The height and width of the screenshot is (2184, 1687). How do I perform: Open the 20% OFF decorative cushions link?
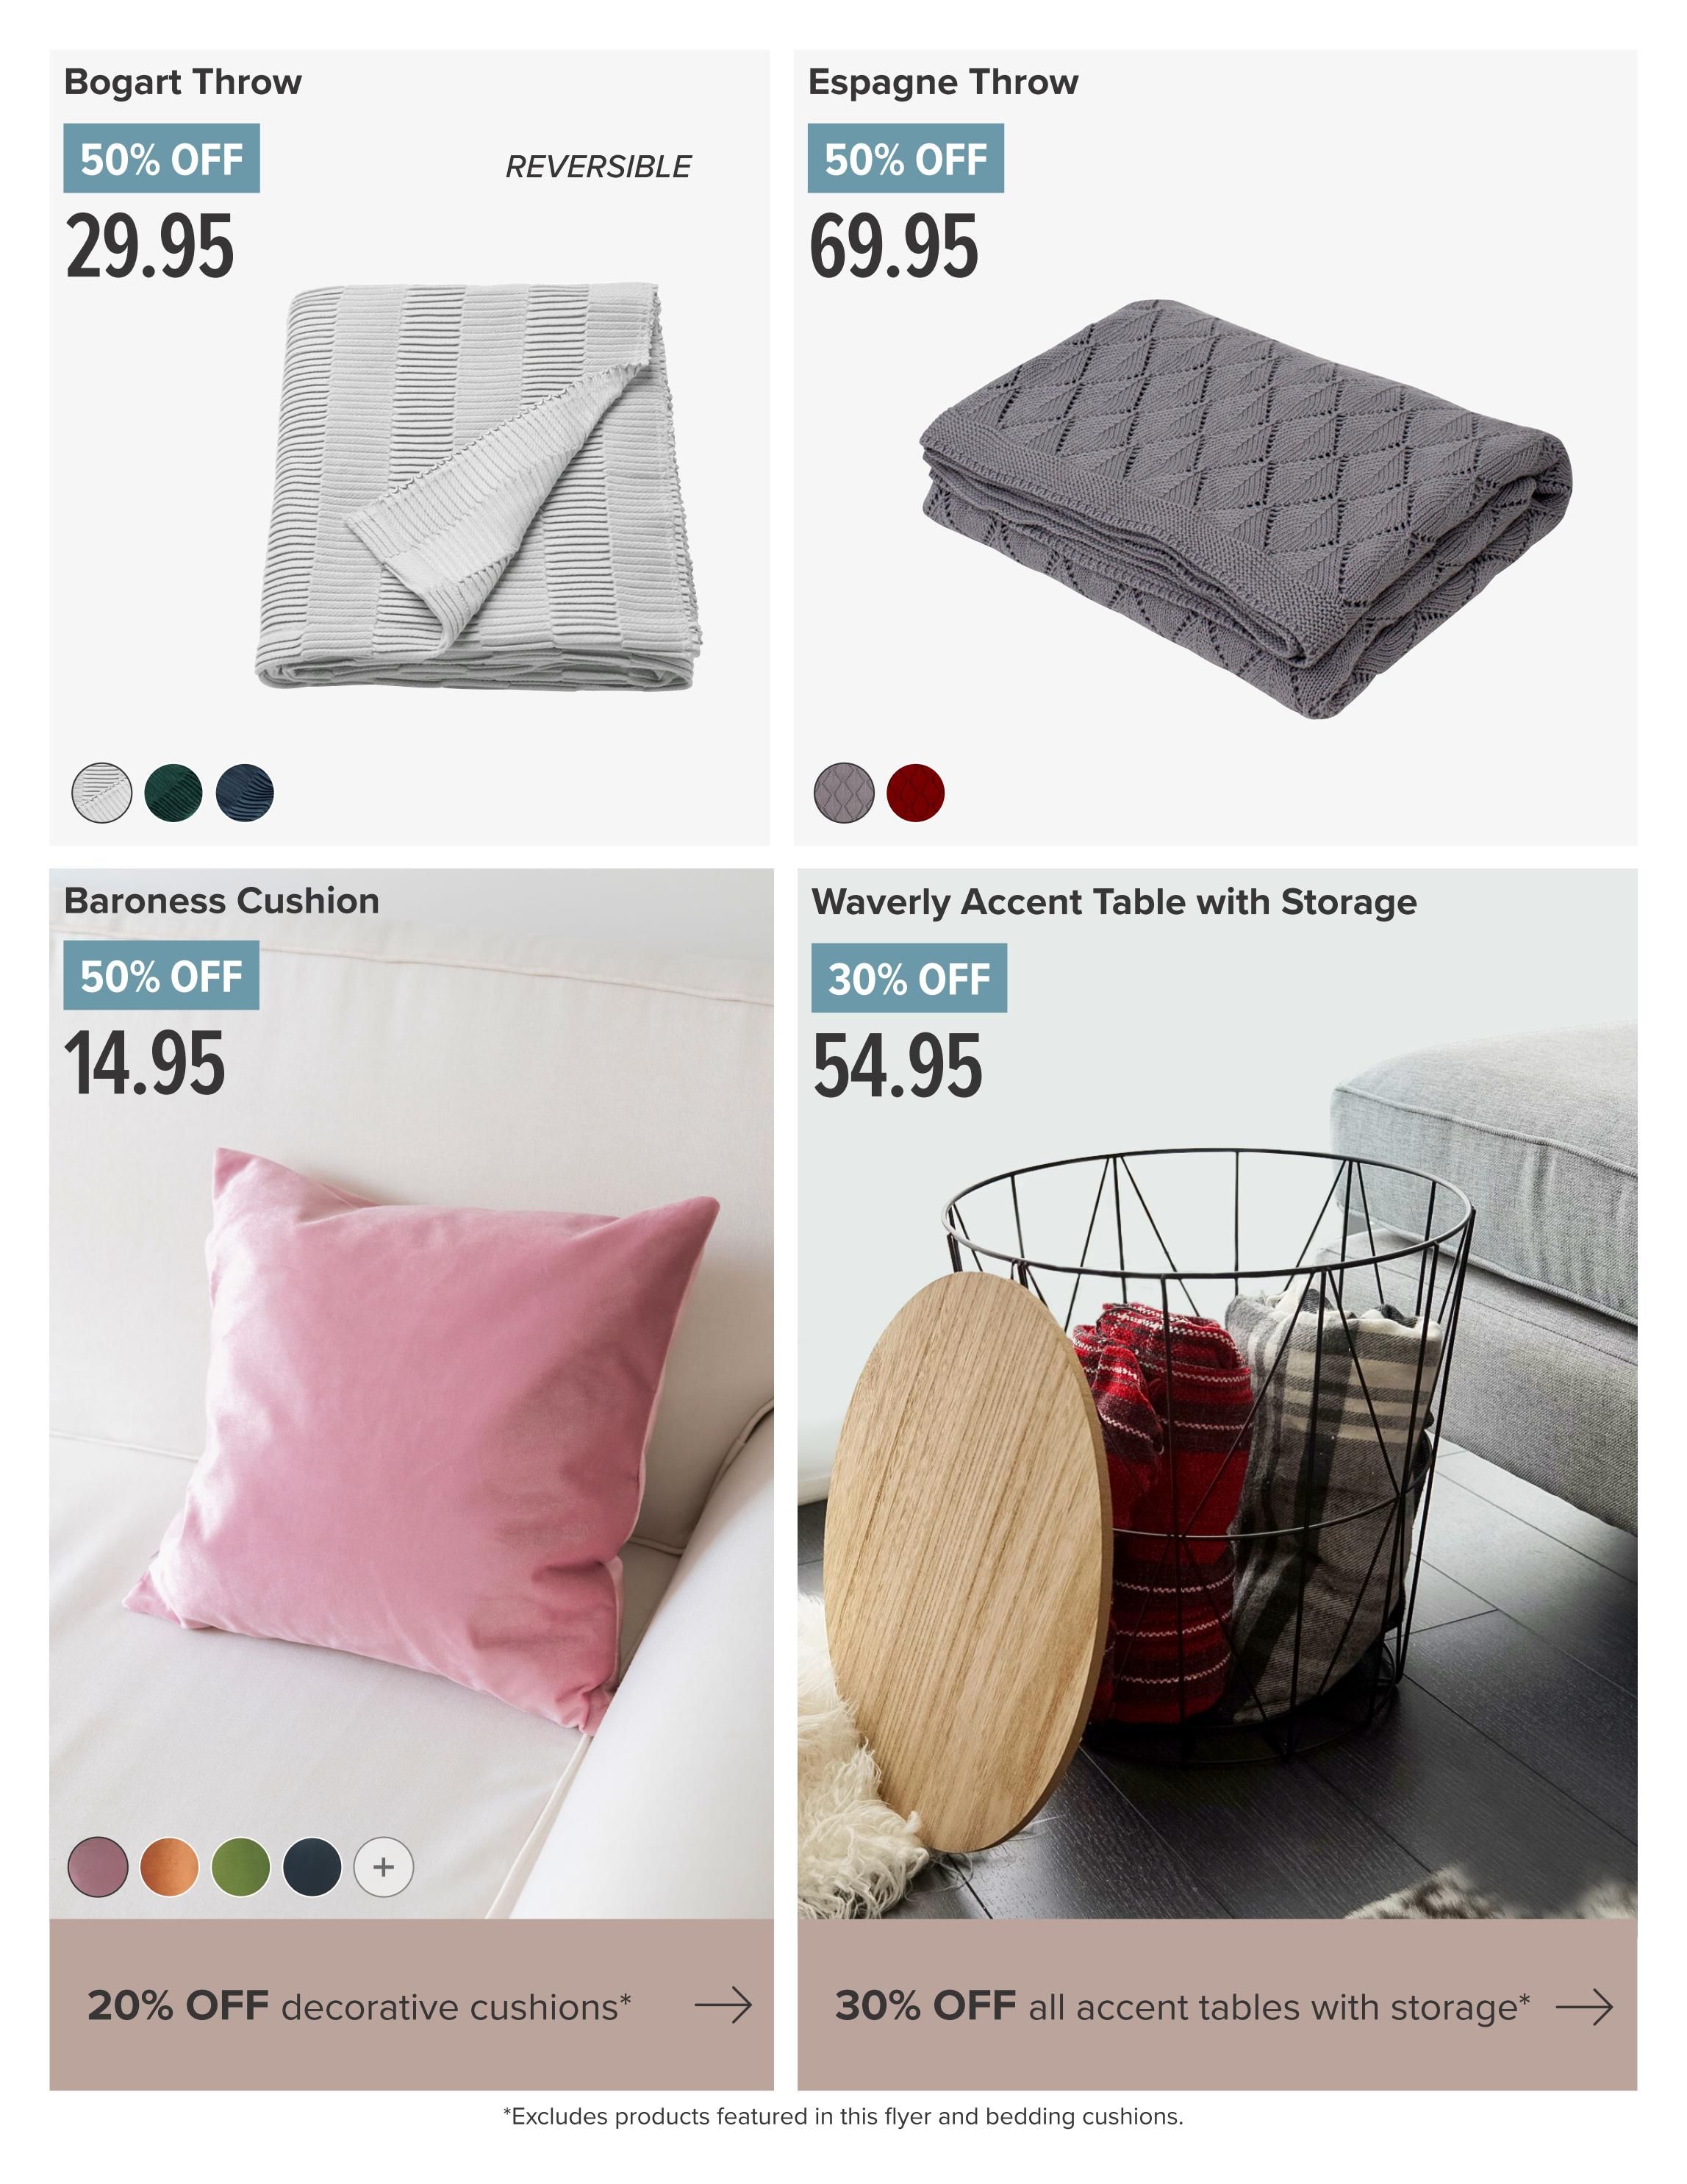(x=359, y=2006)
